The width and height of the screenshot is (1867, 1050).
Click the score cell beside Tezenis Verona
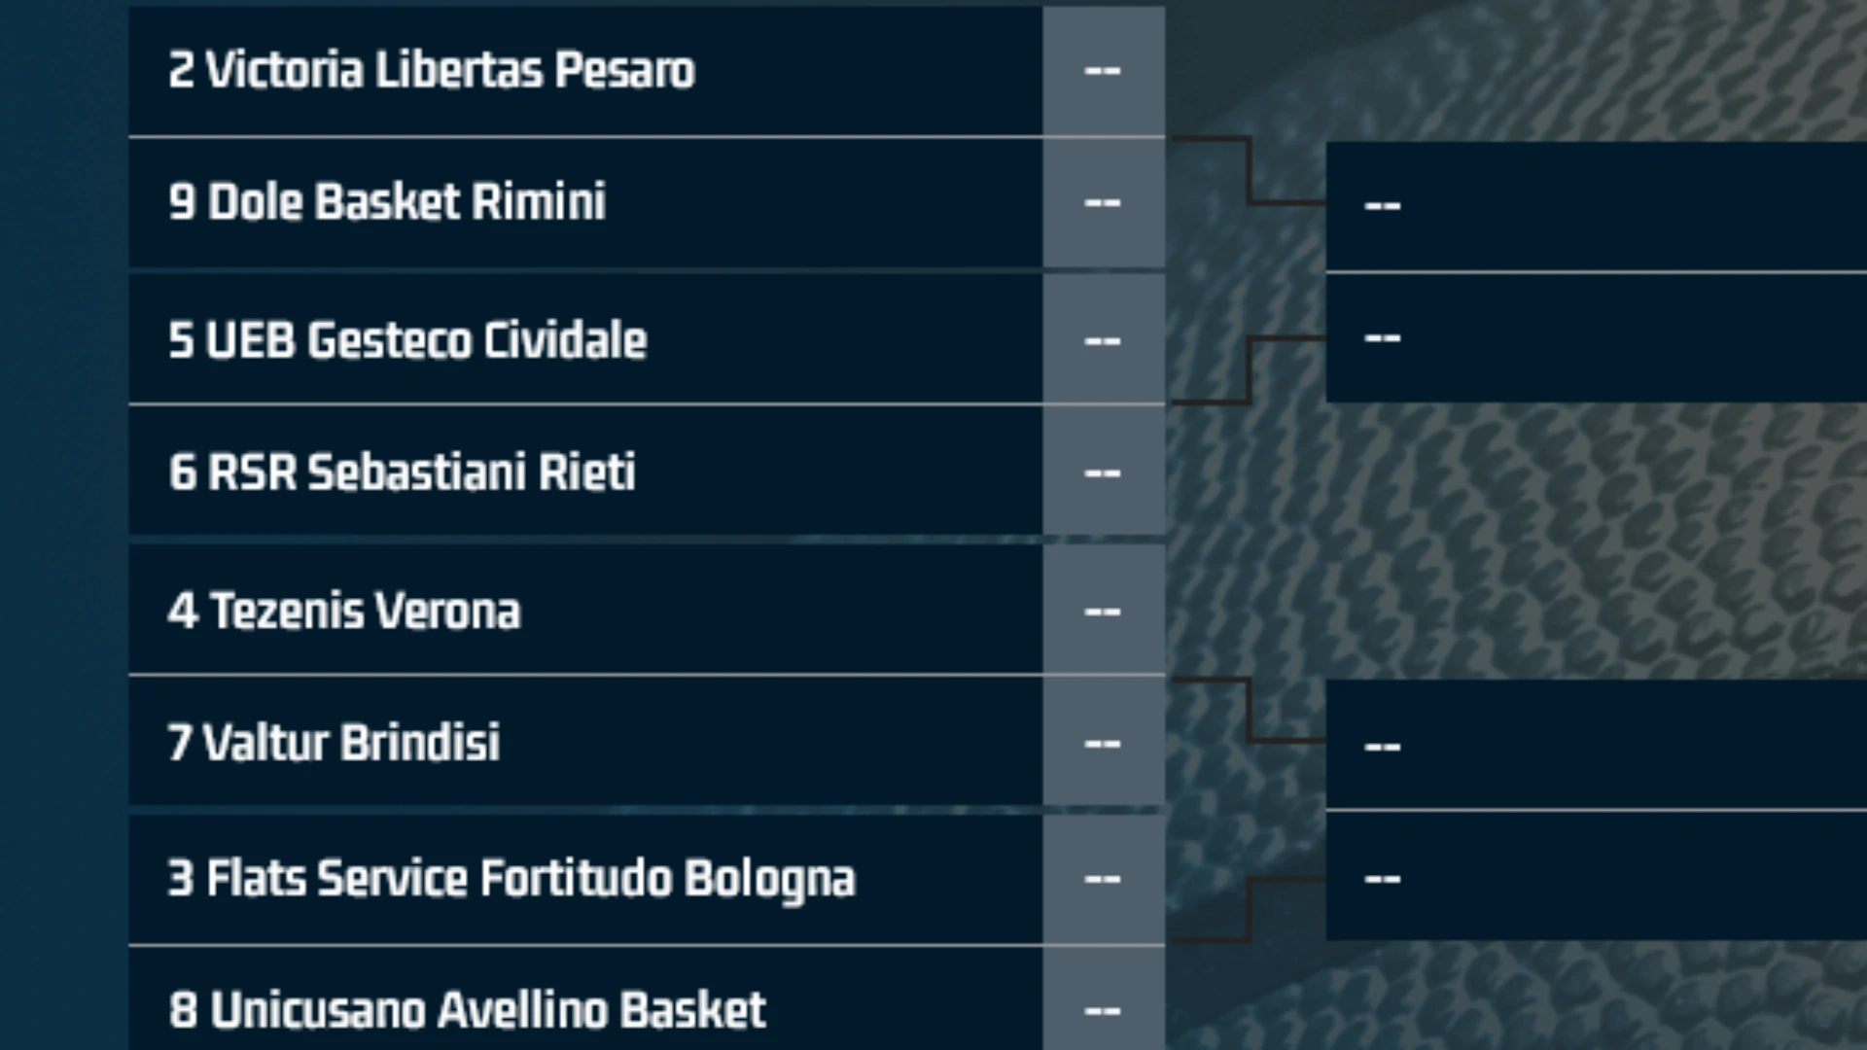click(1104, 610)
